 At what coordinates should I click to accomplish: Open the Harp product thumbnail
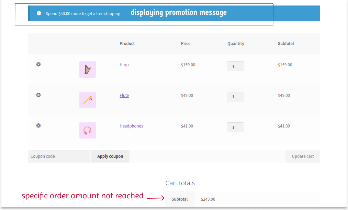(88, 69)
